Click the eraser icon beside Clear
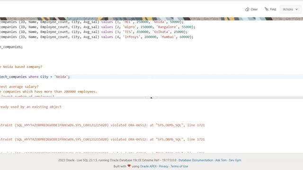 [247, 9]
